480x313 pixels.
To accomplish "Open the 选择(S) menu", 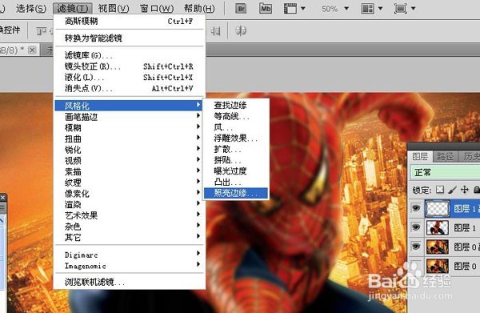I will tap(31, 8).
